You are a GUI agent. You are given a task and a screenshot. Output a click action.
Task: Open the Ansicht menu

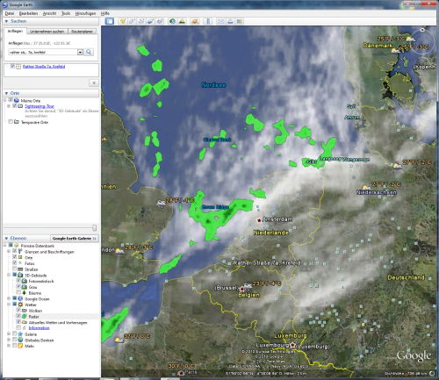point(49,13)
